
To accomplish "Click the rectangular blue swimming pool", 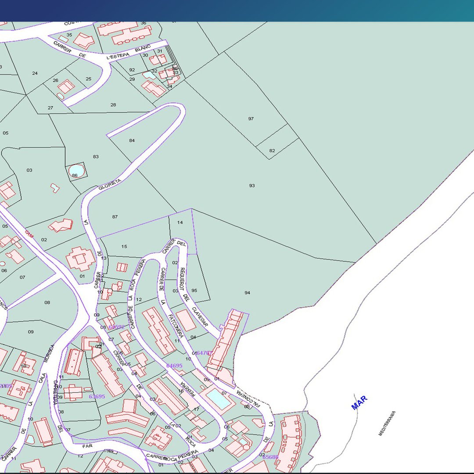I will tap(218, 399).
